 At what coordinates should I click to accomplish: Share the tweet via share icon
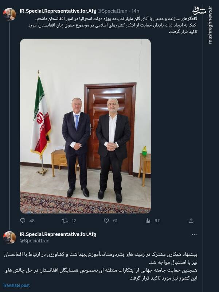point(191,220)
